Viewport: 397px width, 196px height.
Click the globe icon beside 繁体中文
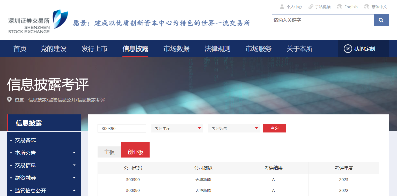click(x=366, y=7)
